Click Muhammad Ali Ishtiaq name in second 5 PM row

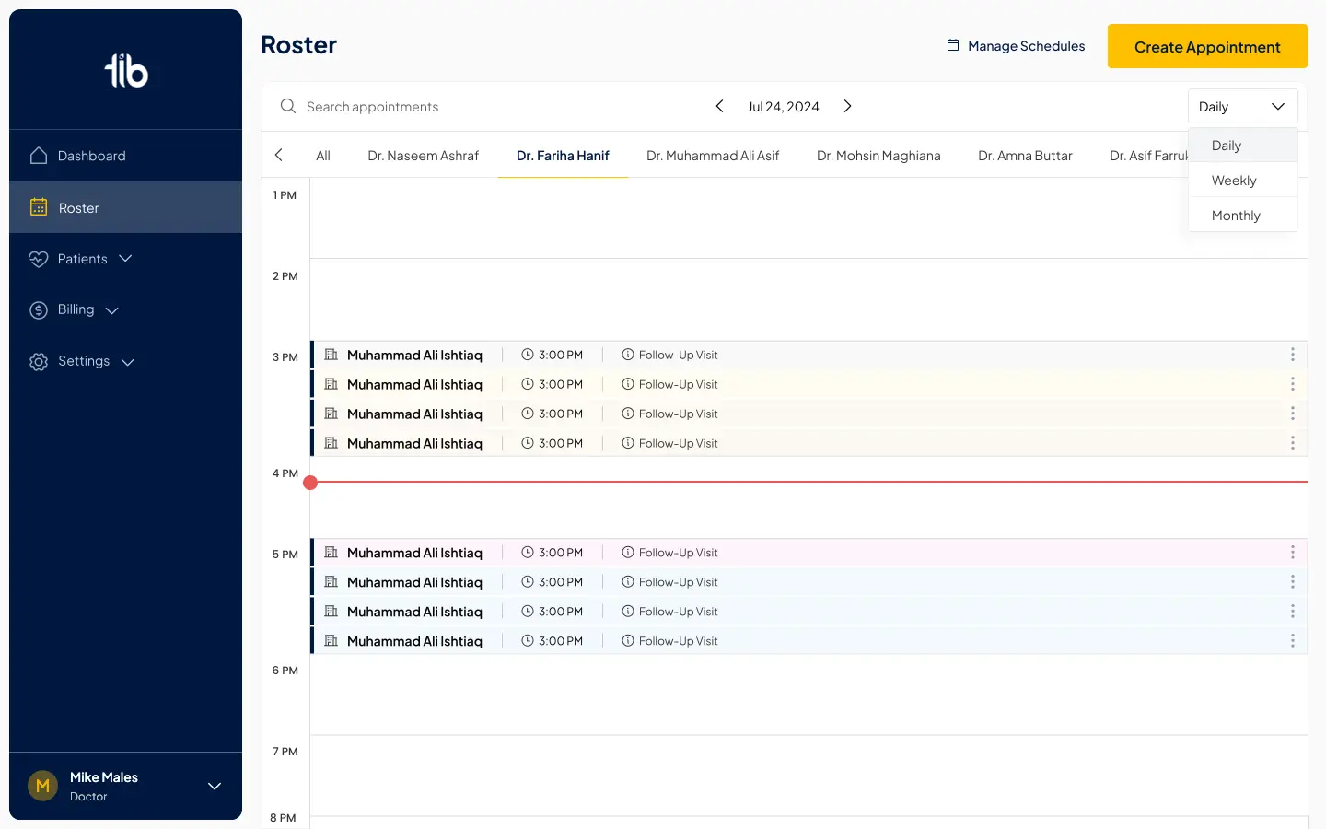click(x=414, y=582)
